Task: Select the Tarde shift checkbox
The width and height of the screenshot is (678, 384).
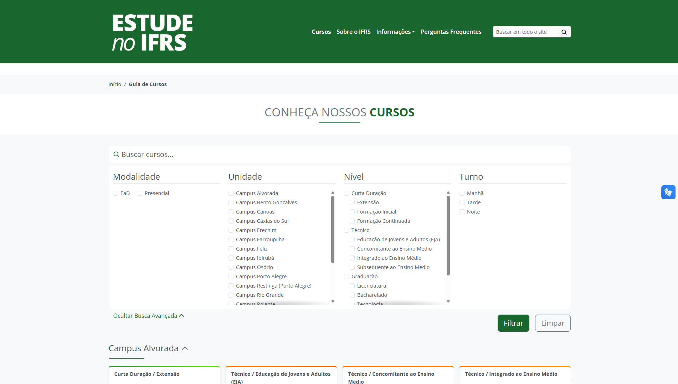Action: click(462, 202)
